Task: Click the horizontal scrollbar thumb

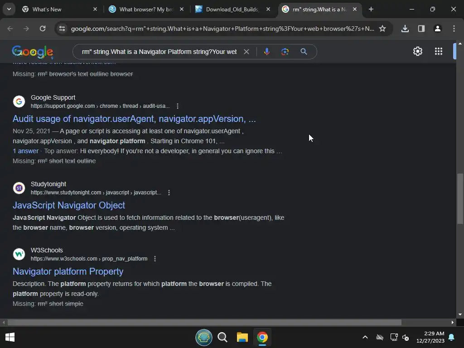Action: [204, 322]
